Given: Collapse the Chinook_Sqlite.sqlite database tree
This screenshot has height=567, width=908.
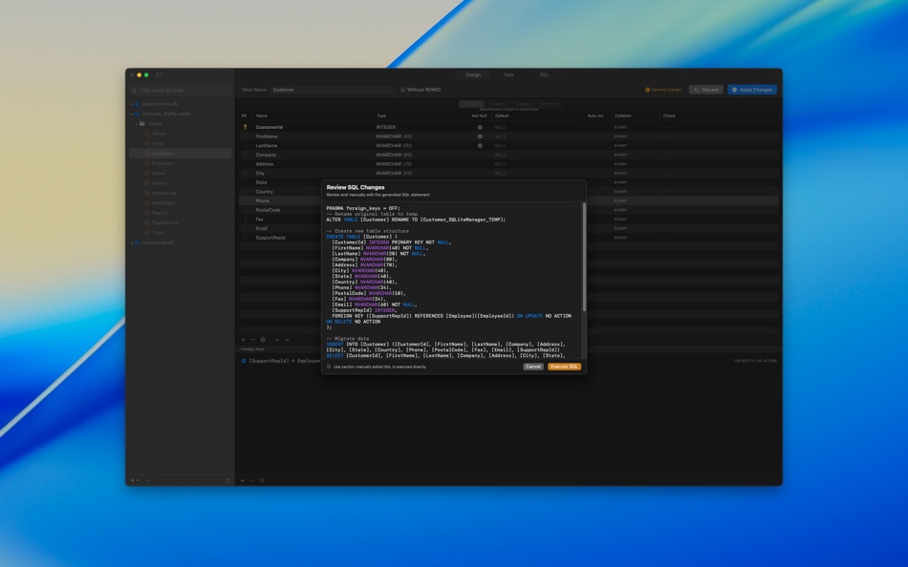Looking at the screenshot, I should pyautogui.click(x=133, y=114).
